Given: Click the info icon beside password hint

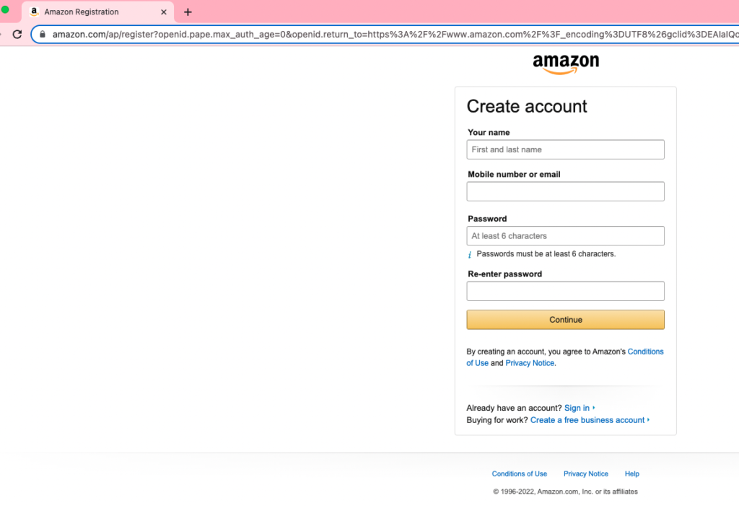Looking at the screenshot, I should pyautogui.click(x=469, y=255).
